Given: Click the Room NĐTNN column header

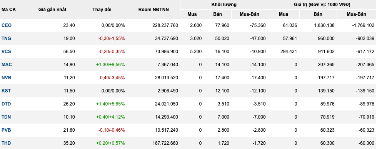Looking at the screenshot, I should coord(153,10).
